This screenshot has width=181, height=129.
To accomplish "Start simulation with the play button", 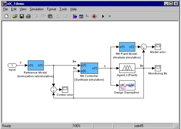I will [x=103, y=16].
